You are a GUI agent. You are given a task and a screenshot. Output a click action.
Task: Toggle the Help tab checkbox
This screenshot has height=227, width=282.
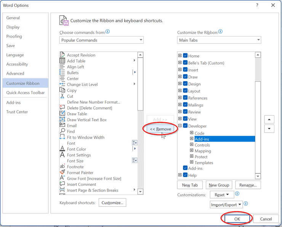[185, 175]
